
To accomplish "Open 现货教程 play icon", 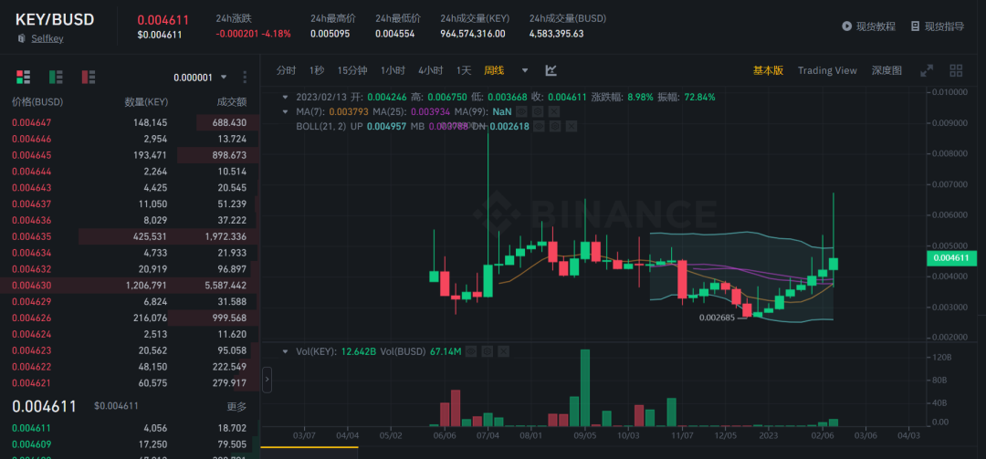I will 846,26.
